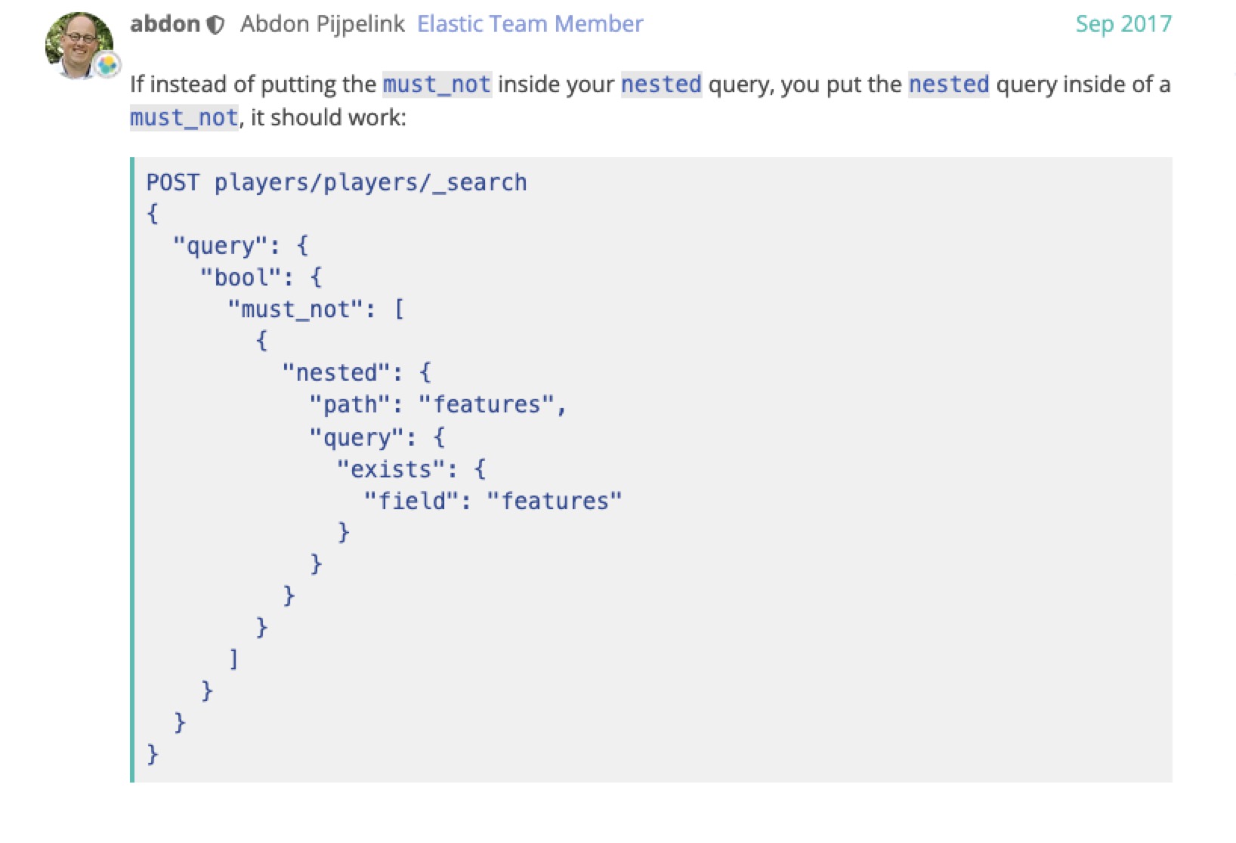Click the first must_not inline code
The image size is (1236, 843).
click(437, 84)
